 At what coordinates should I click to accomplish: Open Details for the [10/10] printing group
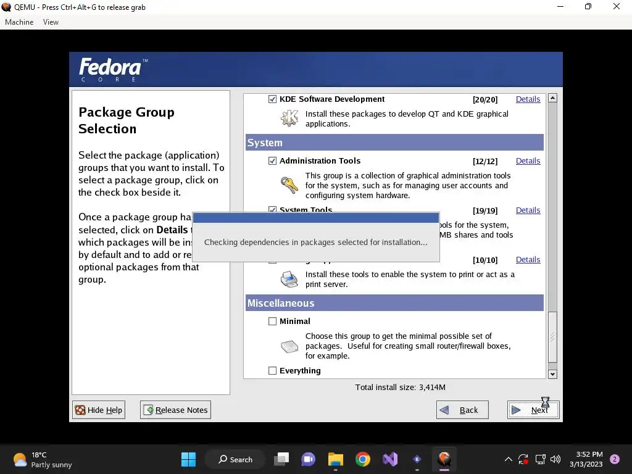528,260
